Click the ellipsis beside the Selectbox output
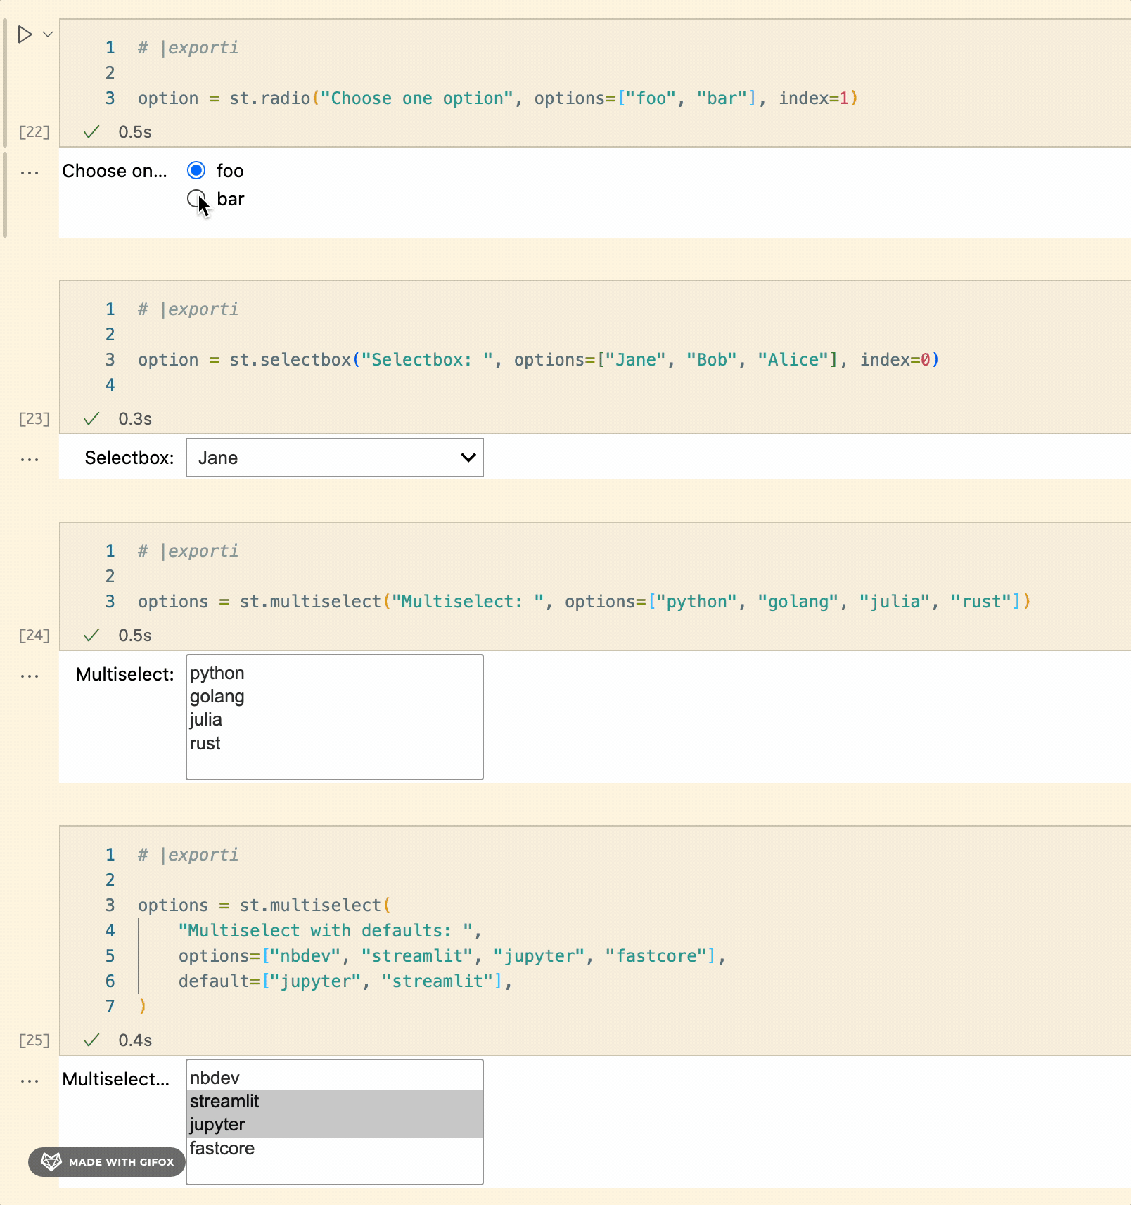1131x1205 pixels. click(30, 458)
